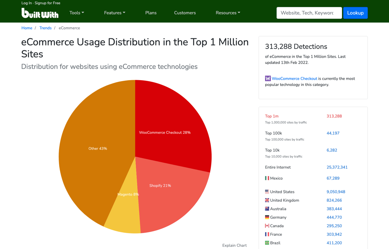Open the Top 100k count 44,197
The image size is (389, 249).
pyautogui.click(x=333, y=133)
